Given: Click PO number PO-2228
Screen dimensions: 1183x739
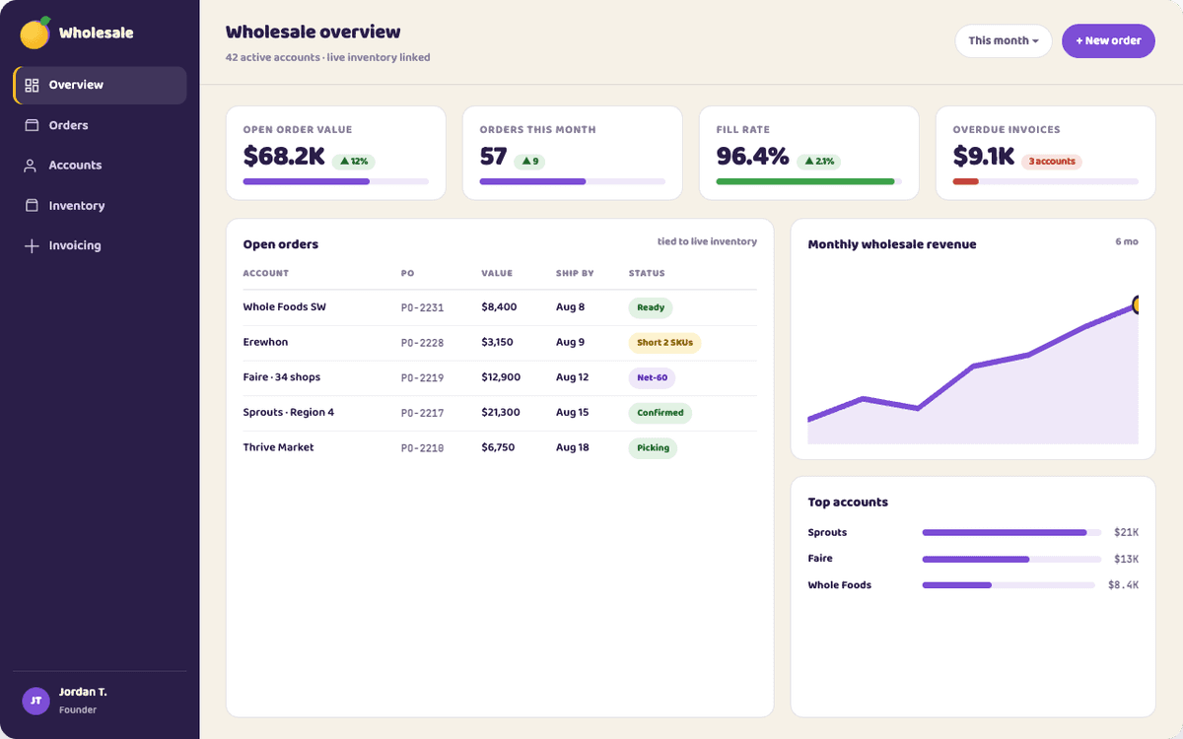Looking at the screenshot, I should [x=422, y=343].
